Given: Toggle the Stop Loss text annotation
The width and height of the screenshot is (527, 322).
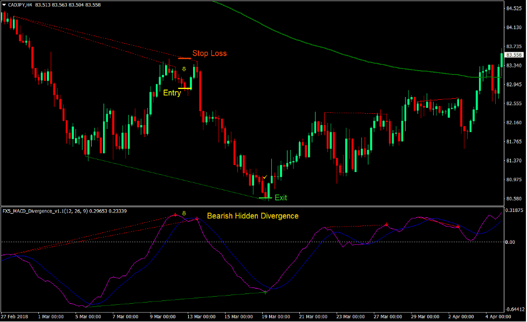Looking at the screenshot, I should pos(210,53).
